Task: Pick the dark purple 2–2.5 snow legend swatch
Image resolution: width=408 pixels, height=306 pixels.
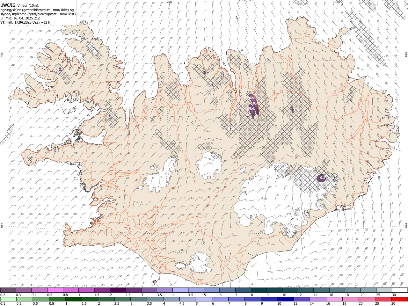Action: pos(118,290)
